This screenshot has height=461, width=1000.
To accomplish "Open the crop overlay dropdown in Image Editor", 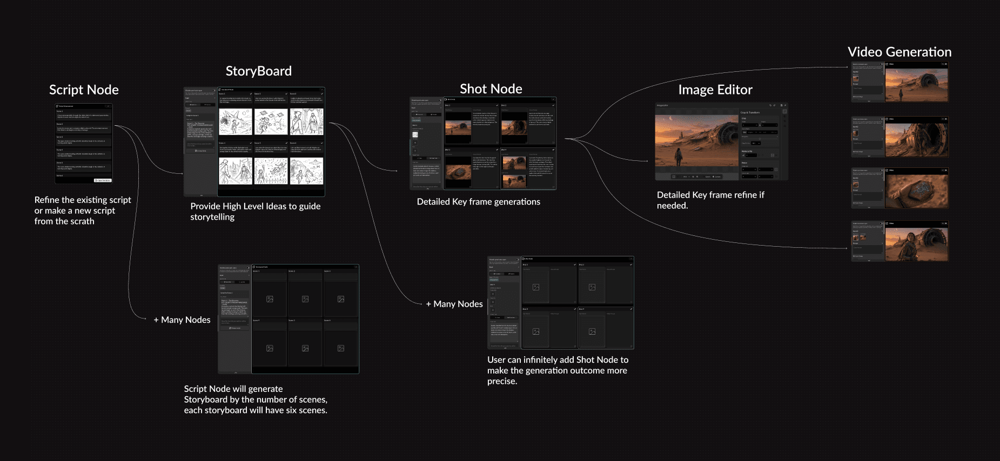I will [756, 143].
